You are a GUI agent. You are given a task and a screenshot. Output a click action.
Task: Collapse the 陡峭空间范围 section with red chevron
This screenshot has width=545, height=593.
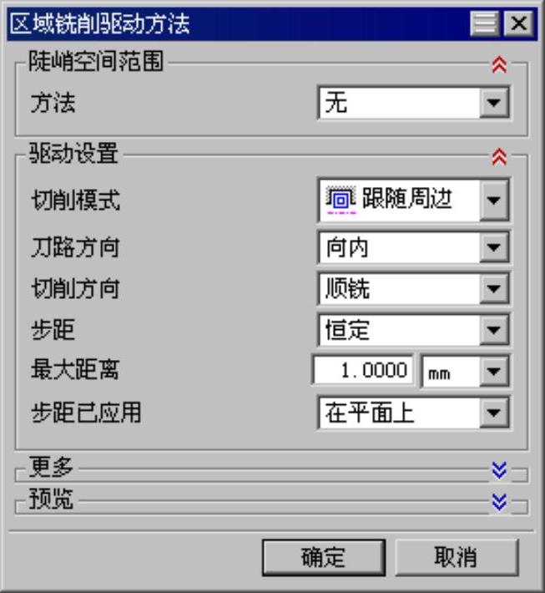click(499, 65)
